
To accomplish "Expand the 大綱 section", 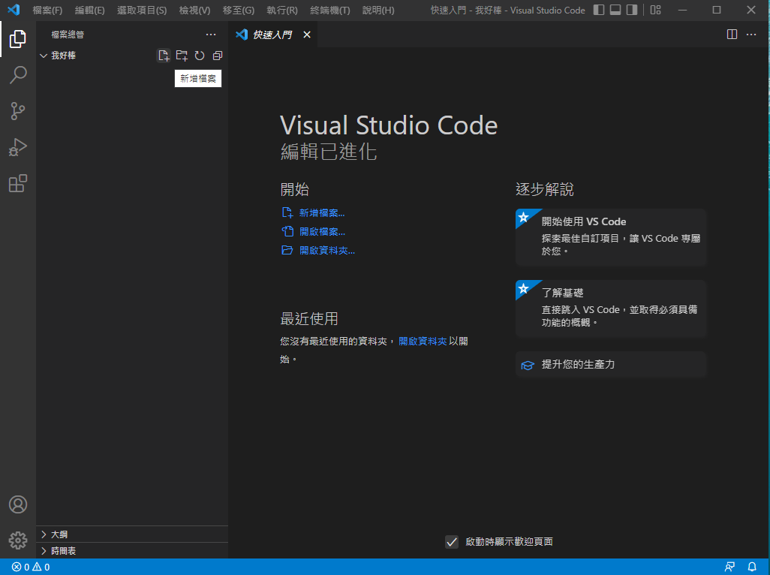I will pos(131,534).
